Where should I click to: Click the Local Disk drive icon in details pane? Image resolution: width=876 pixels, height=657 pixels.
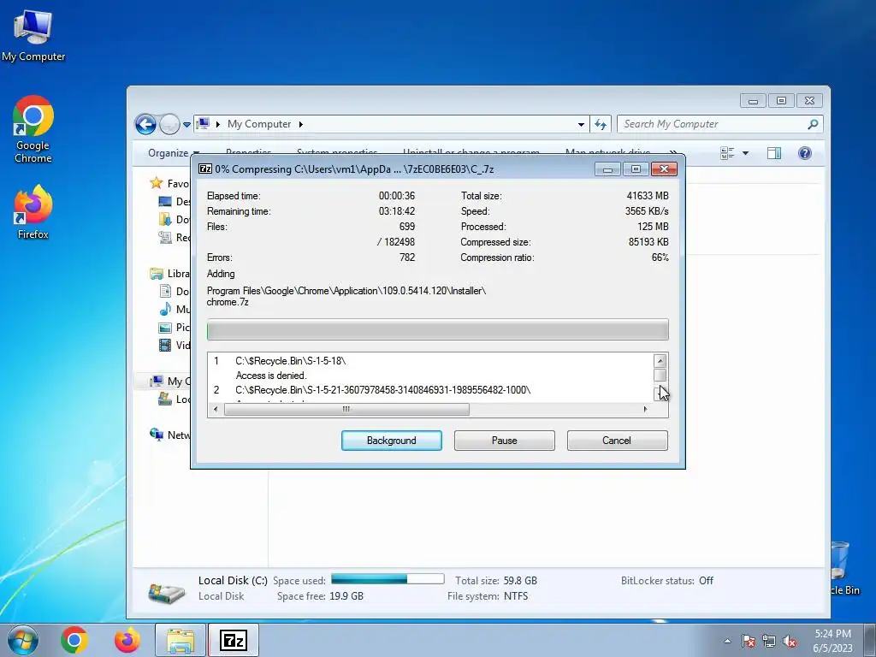[x=167, y=592]
